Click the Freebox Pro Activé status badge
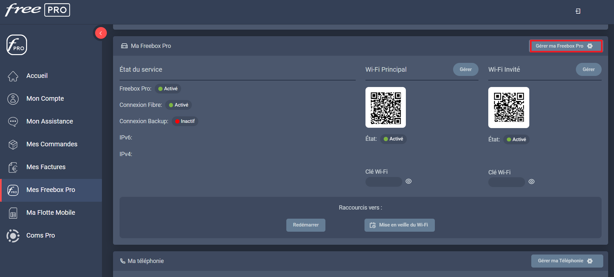Image resolution: width=614 pixels, height=277 pixels. point(168,89)
